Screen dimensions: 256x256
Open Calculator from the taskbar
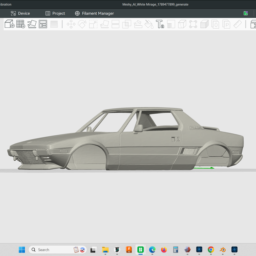[176, 250]
